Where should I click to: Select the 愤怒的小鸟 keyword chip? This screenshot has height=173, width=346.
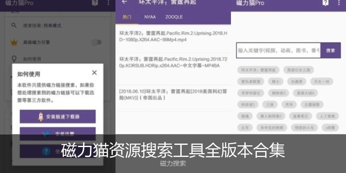[x=304, y=128]
